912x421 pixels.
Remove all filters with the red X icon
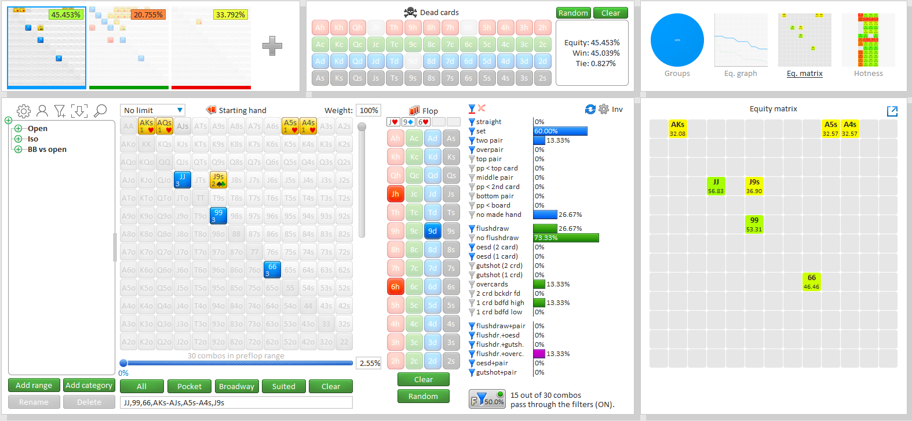(481, 108)
